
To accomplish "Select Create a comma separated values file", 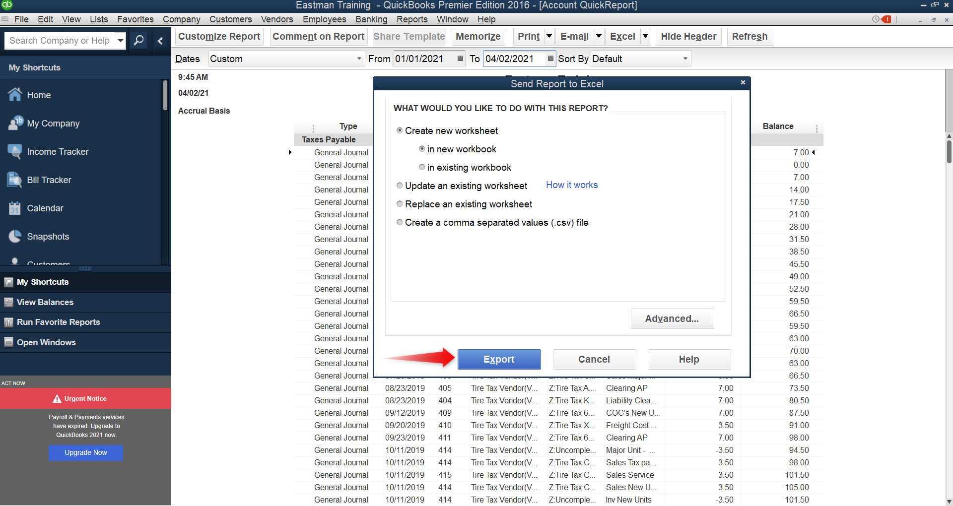I will pos(400,222).
